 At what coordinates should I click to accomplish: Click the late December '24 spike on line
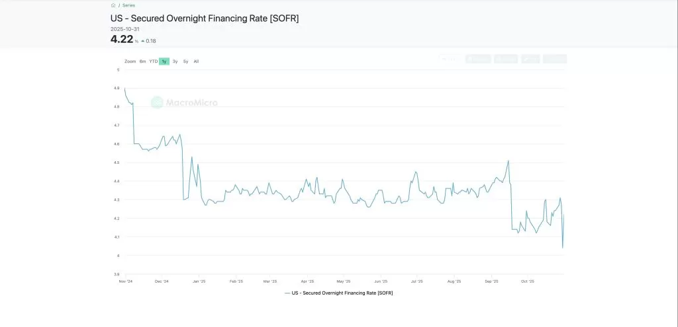pyautogui.click(x=192, y=157)
